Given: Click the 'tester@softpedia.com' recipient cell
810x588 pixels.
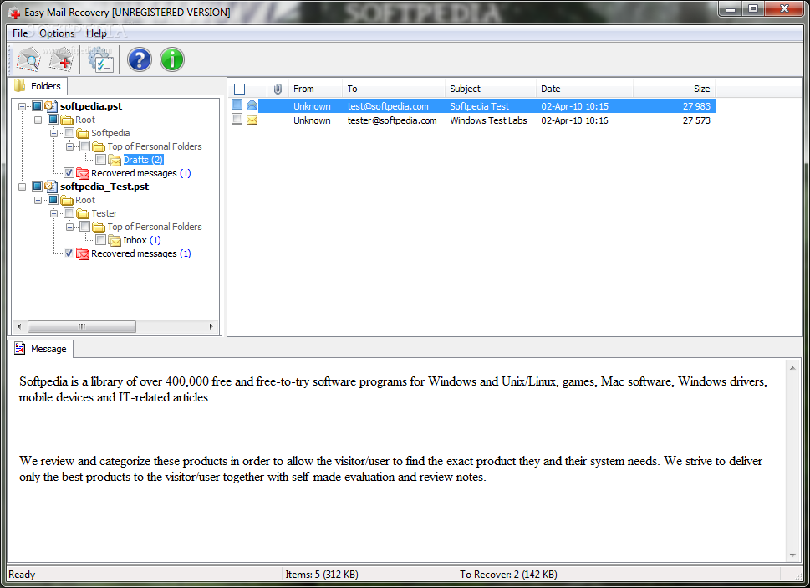Looking at the screenshot, I should coord(392,120).
